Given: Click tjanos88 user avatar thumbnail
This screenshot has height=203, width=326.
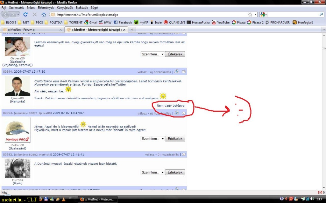Looking at the screenshot, I should pyautogui.click(x=18, y=86).
